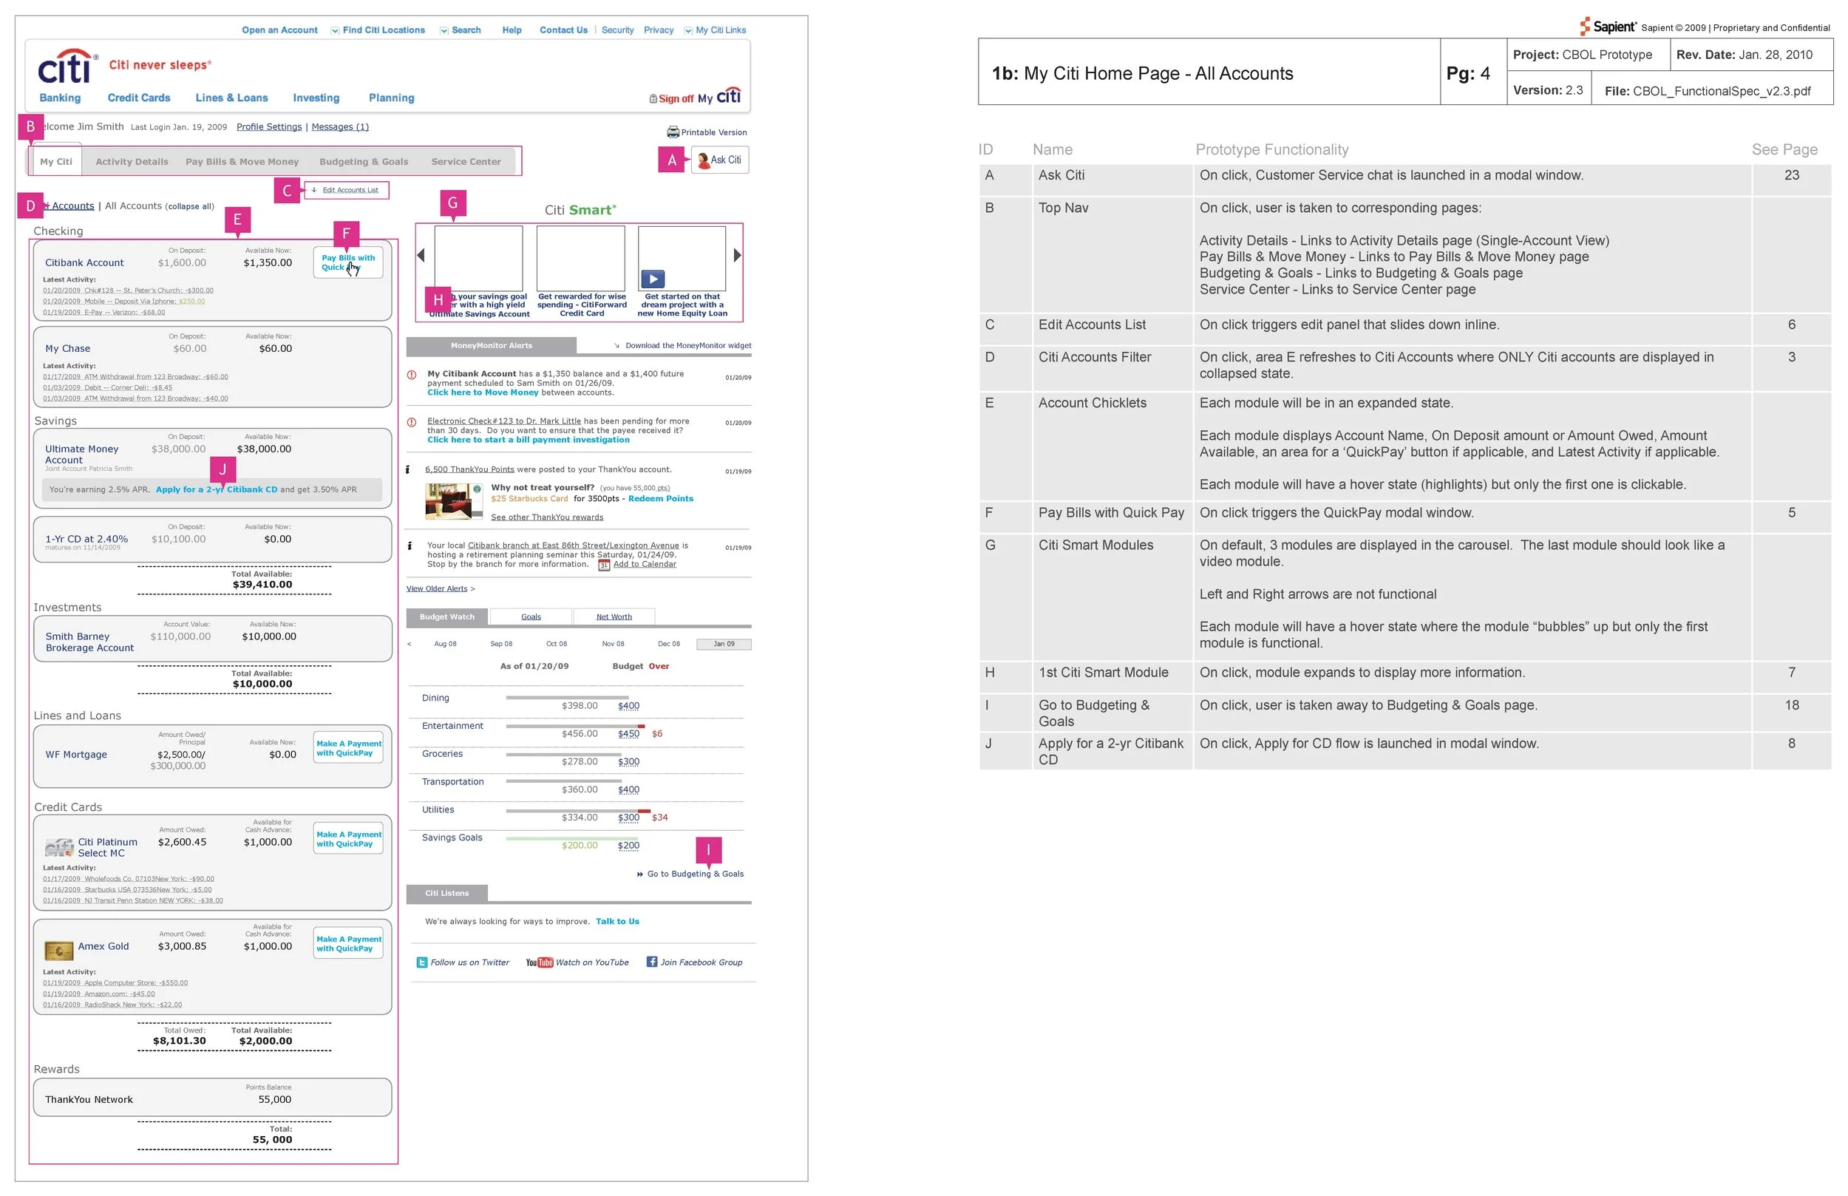Open the Net Worth tab
Image resolution: width=1848 pixels, height=1196 pixels.
tap(614, 616)
